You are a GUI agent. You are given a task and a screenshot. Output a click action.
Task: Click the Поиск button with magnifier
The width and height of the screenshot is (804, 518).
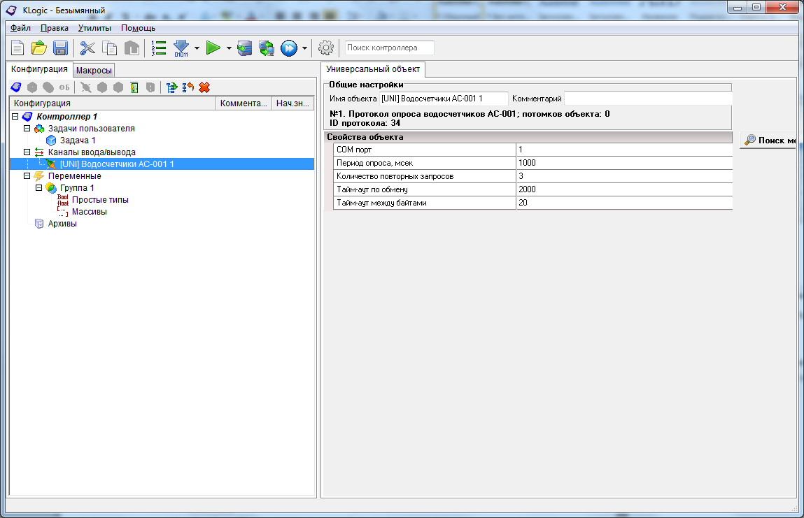pyautogui.click(x=768, y=141)
